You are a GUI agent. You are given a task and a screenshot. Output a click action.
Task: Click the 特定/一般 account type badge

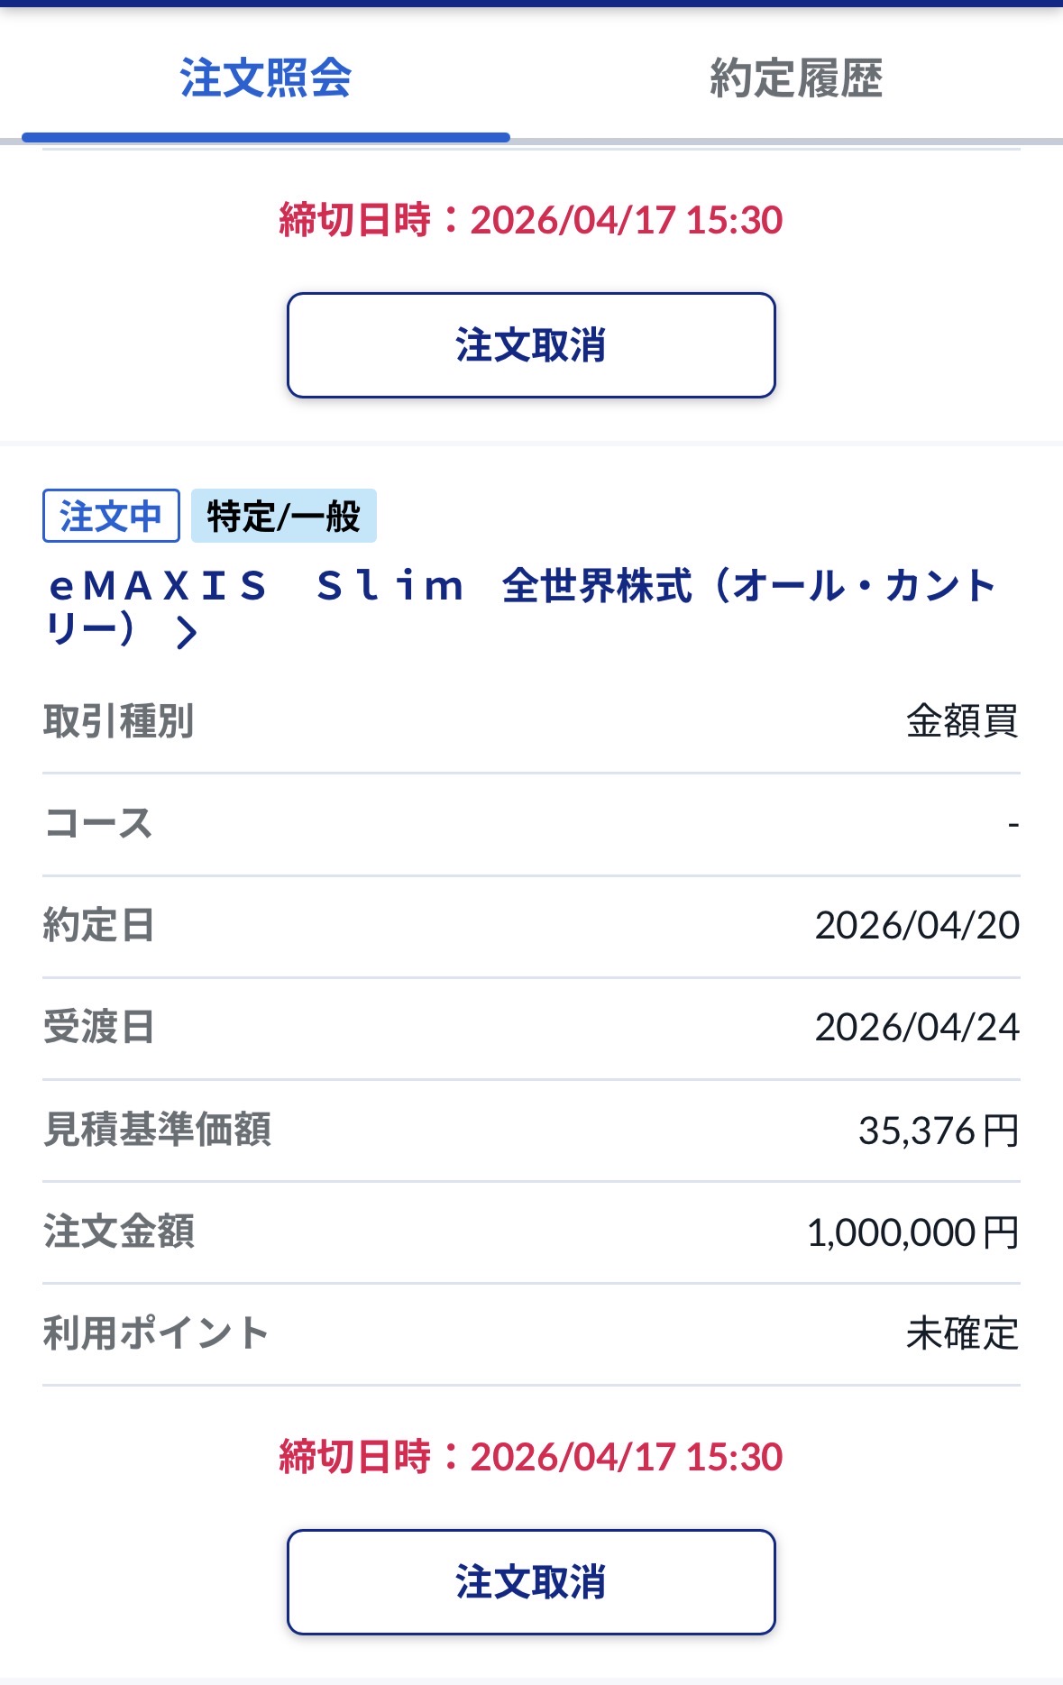pos(283,516)
